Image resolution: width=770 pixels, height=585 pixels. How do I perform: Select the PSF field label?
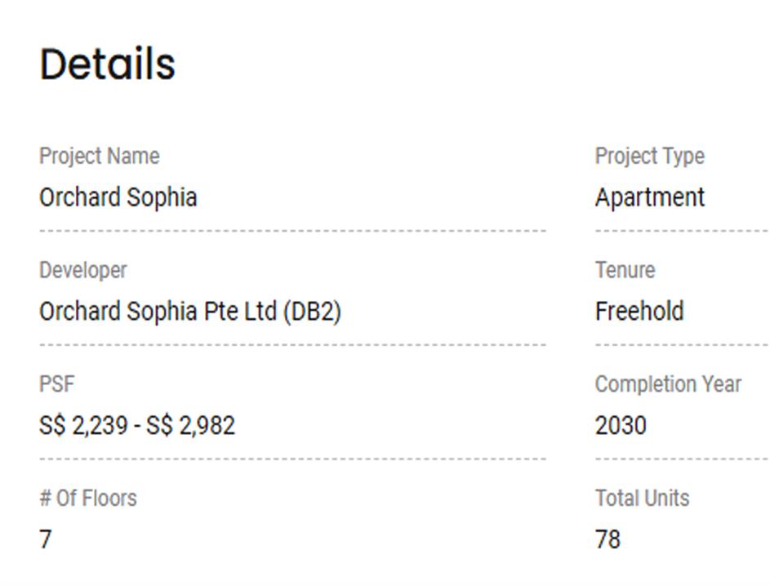pyautogui.click(x=56, y=384)
